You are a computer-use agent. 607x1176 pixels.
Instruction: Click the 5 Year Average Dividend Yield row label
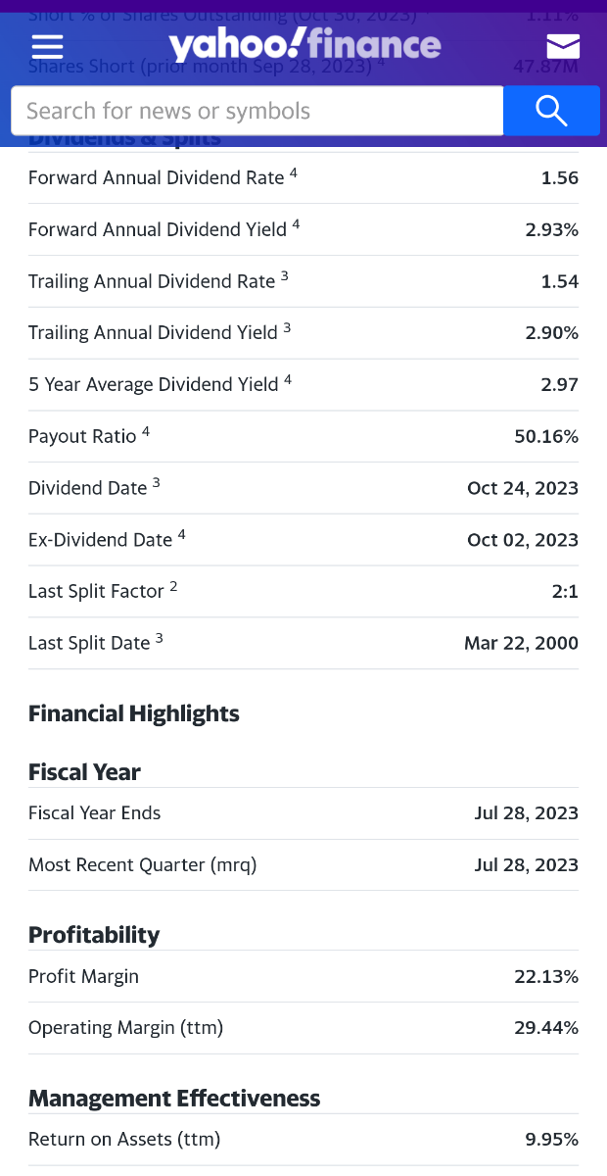click(x=153, y=385)
